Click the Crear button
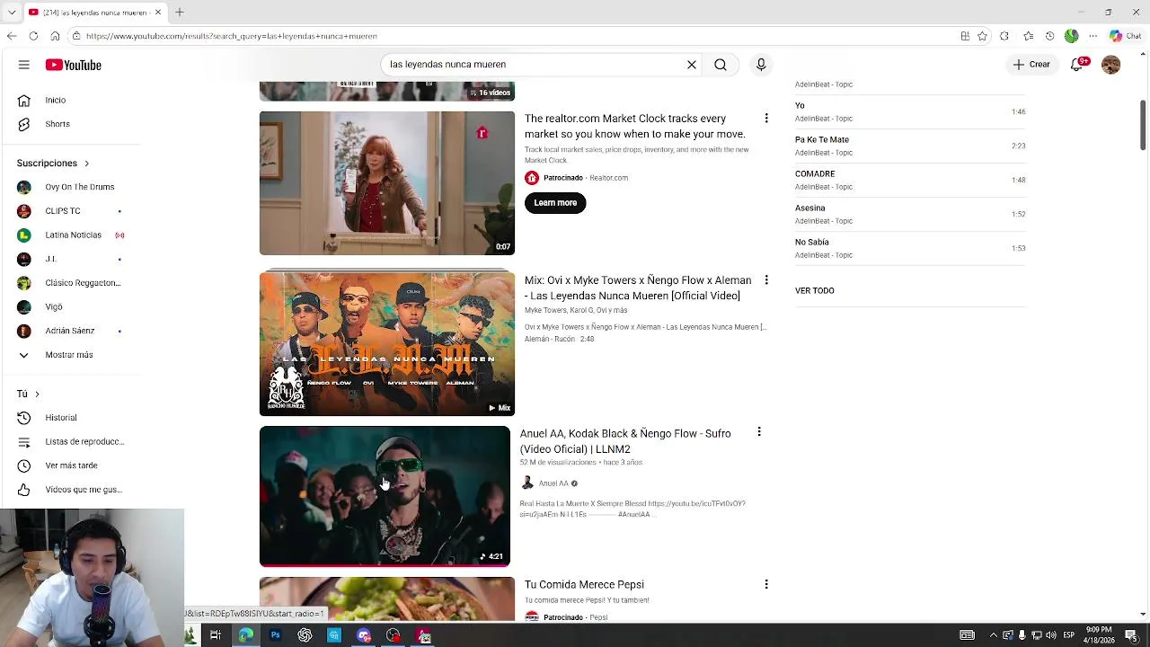 click(1031, 65)
